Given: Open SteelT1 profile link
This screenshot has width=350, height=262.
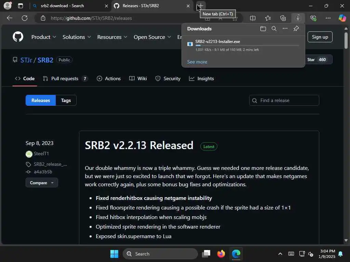Looking at the screenshot, I should (41, 154).
